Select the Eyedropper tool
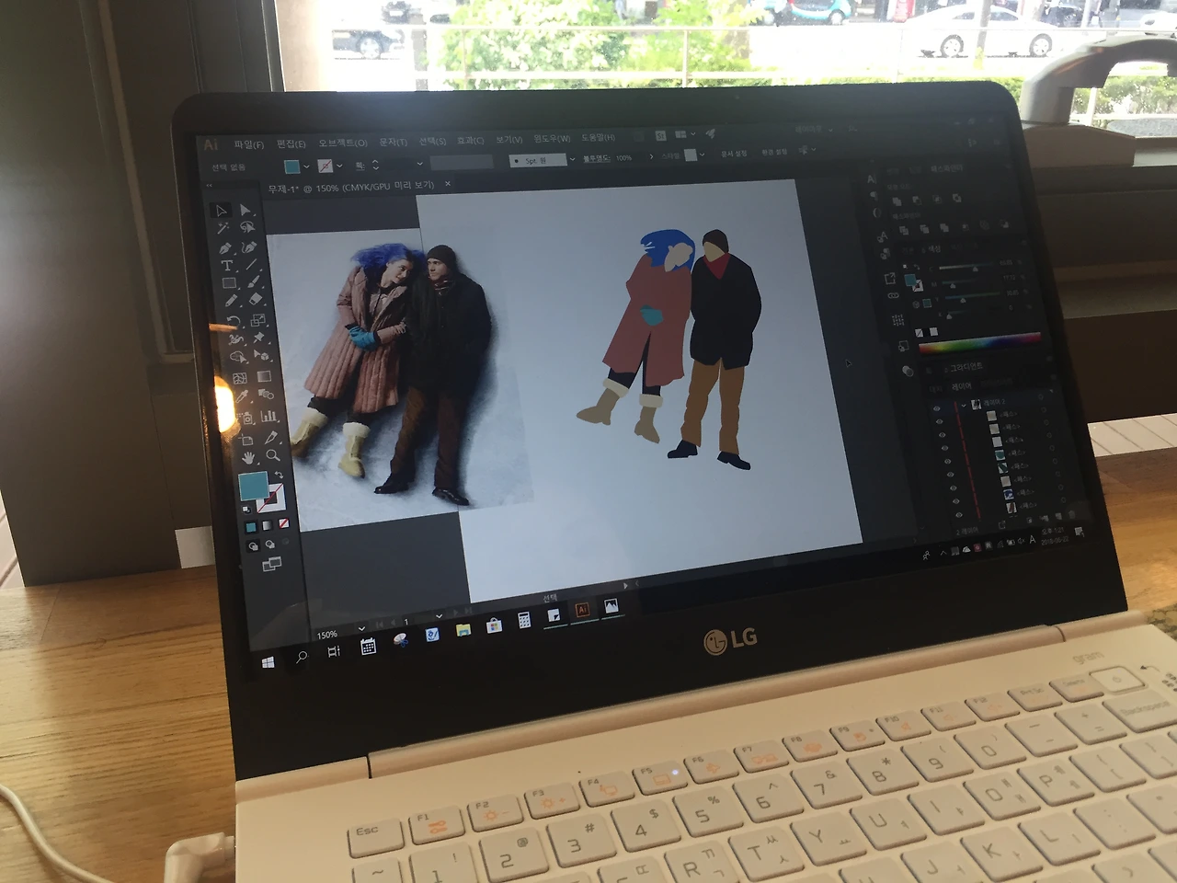The image size is (1177, 883). pyautogui.click(x=242, y=397)
